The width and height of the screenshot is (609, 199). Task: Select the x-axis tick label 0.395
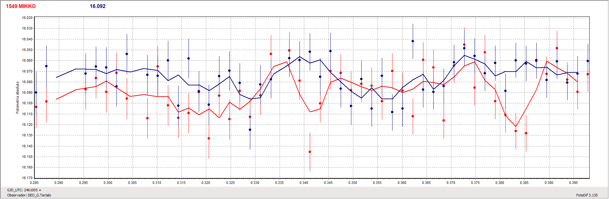573,183
